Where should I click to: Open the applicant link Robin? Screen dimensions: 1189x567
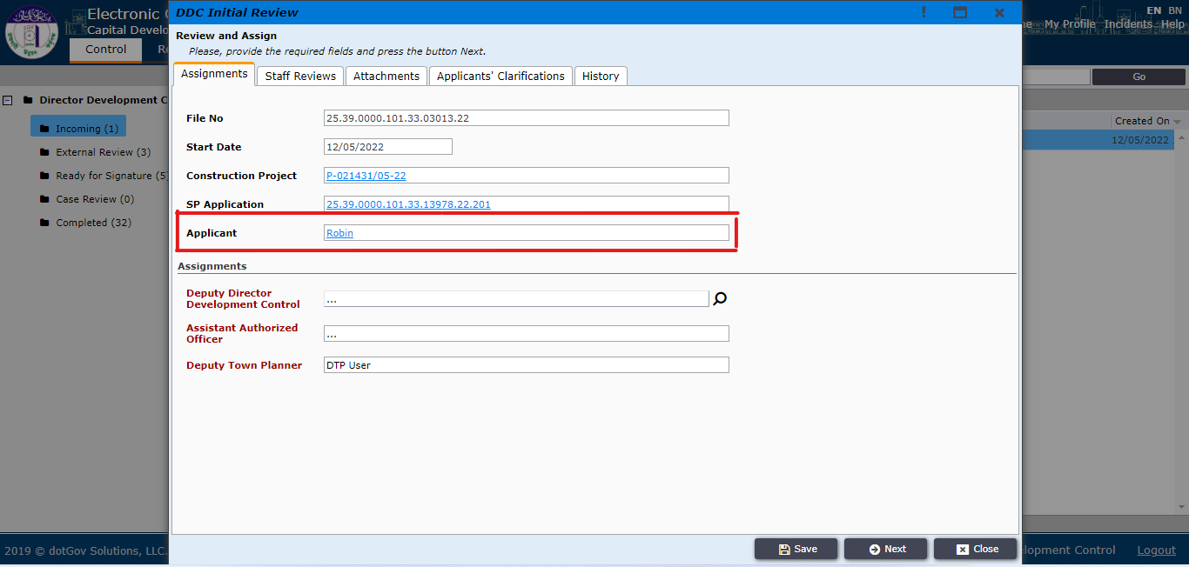[339, 233]
